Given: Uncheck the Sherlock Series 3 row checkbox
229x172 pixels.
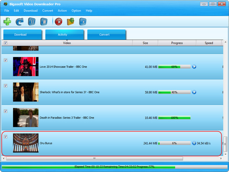Looking at the screenshot, I should pyautogui.click(x=5, y=86).
